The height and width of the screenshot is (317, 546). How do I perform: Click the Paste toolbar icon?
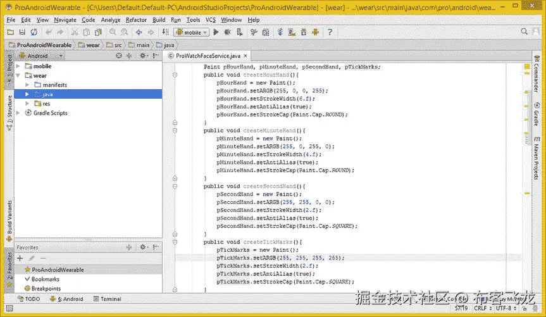click(98, 32)
